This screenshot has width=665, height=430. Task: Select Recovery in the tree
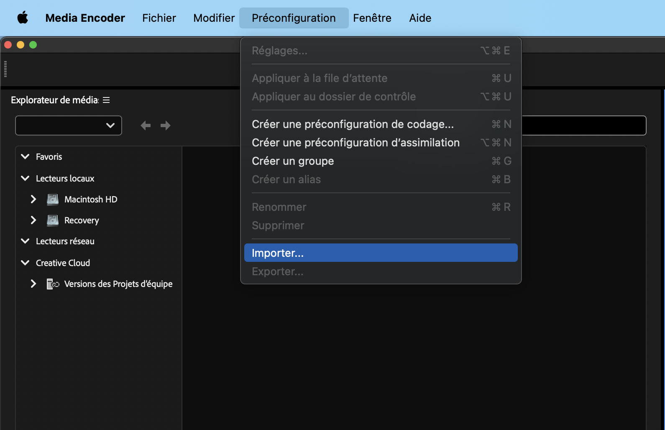[x=82, y=220]
